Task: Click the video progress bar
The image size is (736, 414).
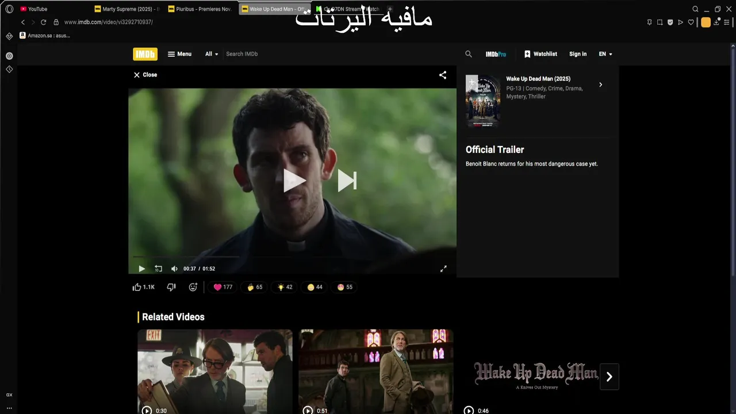Action: pos(292,257)
